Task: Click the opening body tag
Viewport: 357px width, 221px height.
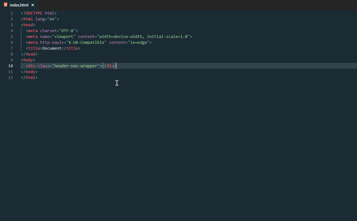Action: (x=28, y=60)
